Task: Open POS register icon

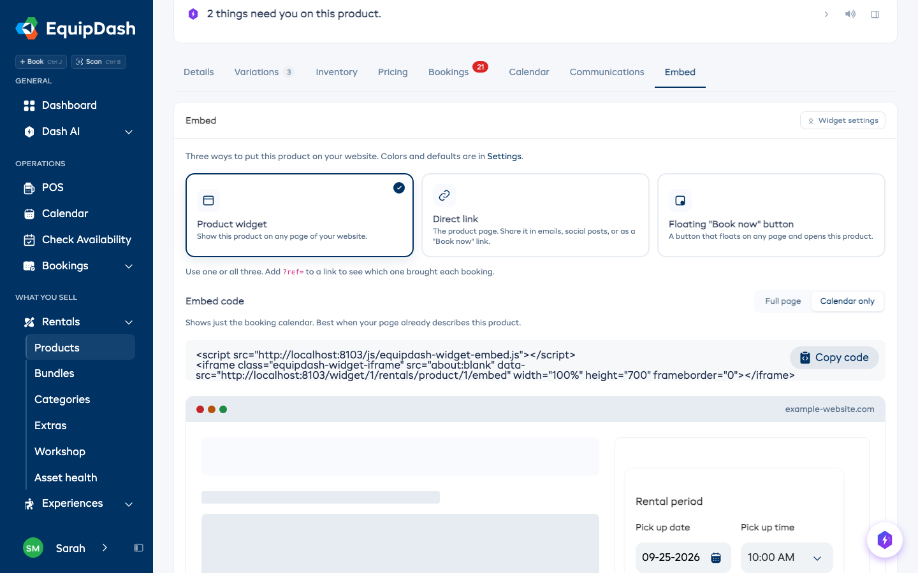Action: pyautogui.click(x=29, y=188)
